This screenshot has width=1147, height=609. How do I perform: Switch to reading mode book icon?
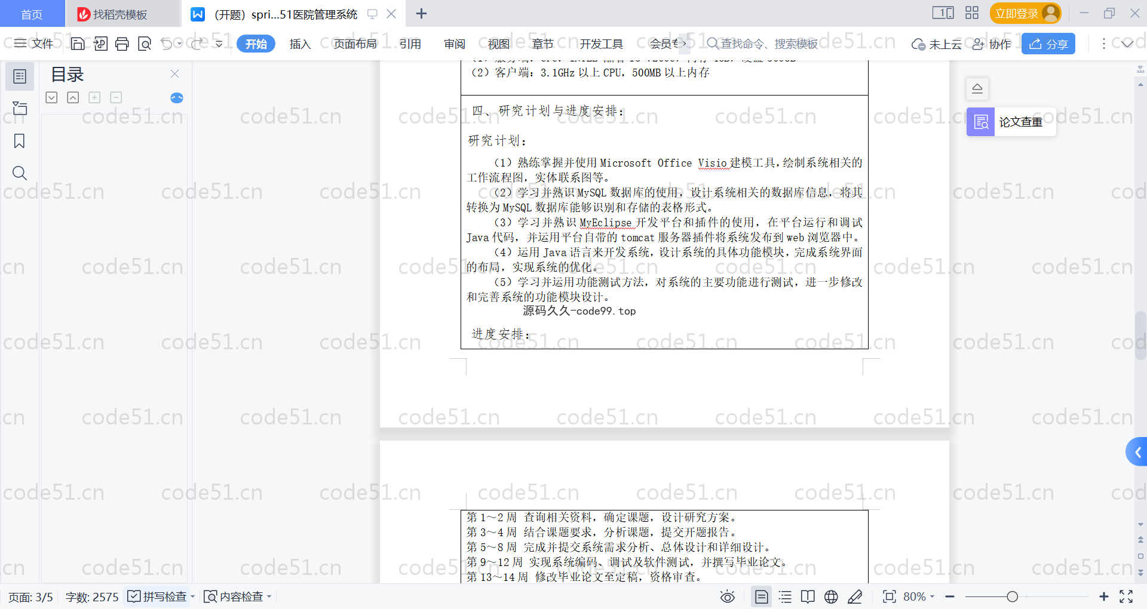click(x=808, y=596)
